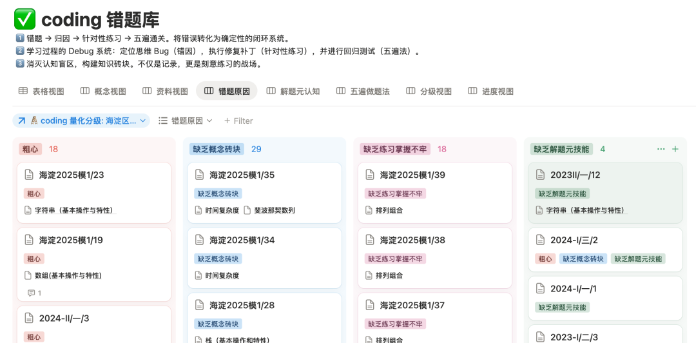Click page icon of 海淀2025模1/23 card
Screen dimensions: 696x343
click(29, 175)
